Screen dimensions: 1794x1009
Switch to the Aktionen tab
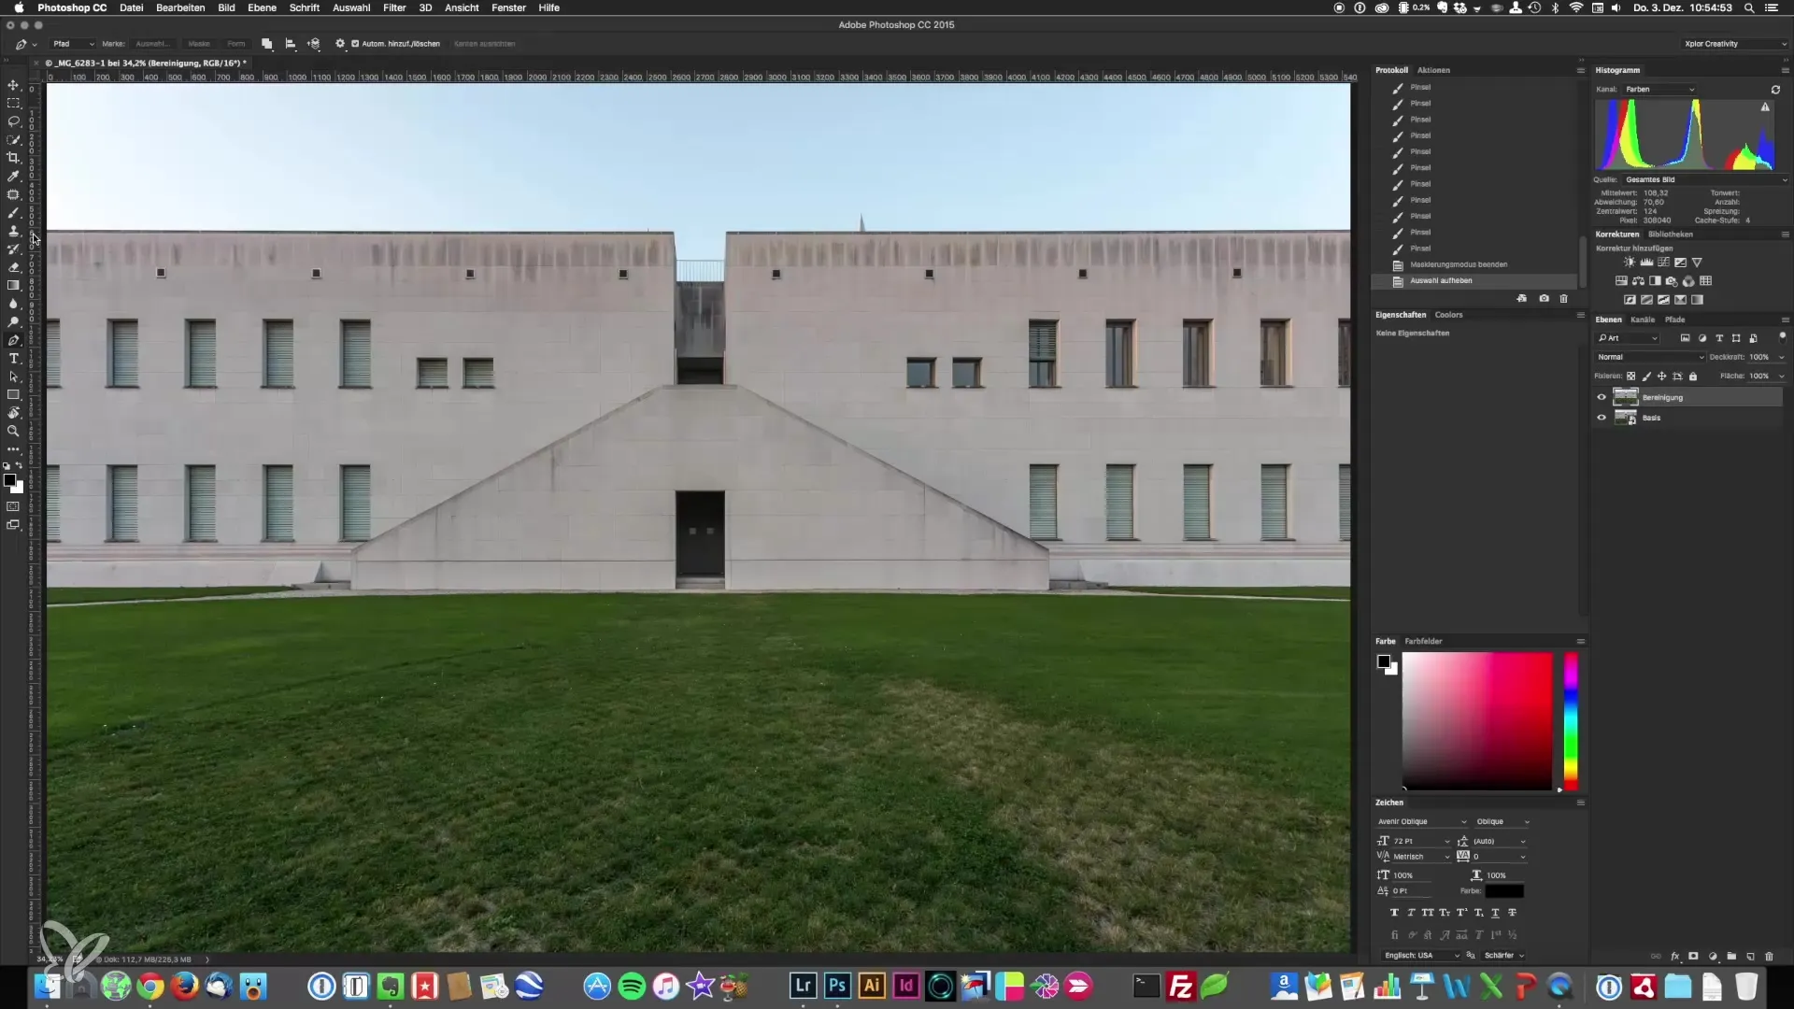pyautogui.click(x=1433, y=70)
